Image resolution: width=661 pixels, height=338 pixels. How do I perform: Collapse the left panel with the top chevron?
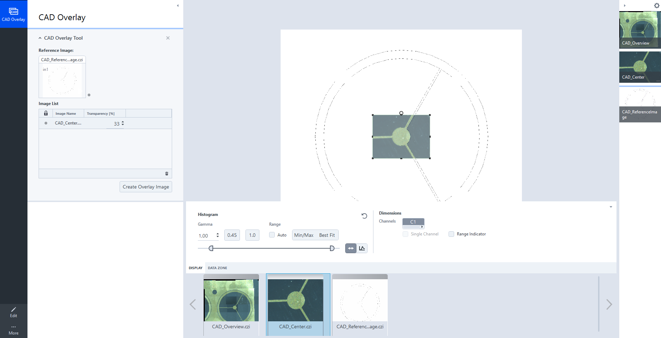pyautogui.click(x=178, y=6)
